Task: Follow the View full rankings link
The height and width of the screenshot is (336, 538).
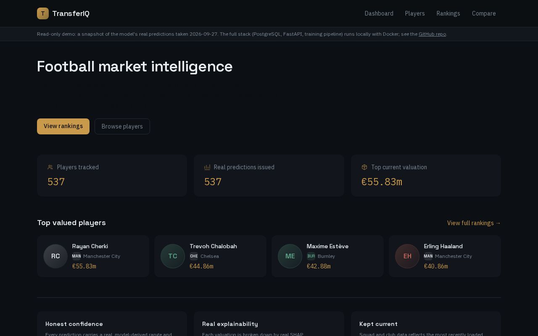Action: [474, 223]
